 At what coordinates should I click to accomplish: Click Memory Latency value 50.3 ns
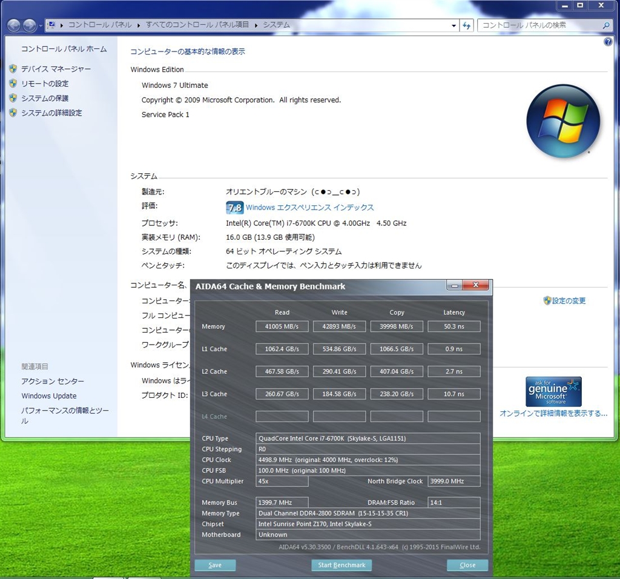454,326
